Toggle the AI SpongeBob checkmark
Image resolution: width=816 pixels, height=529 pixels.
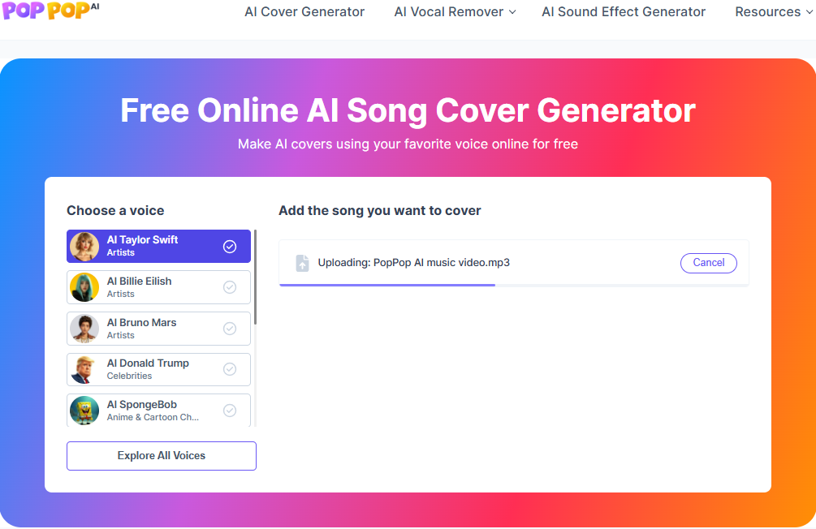(230, 411)
